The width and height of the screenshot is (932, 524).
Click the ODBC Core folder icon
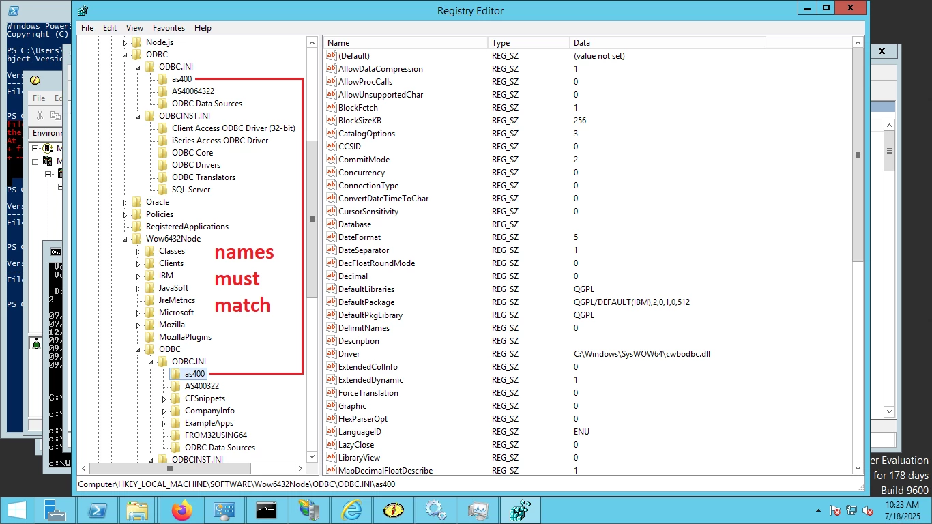tap(162, 153)
